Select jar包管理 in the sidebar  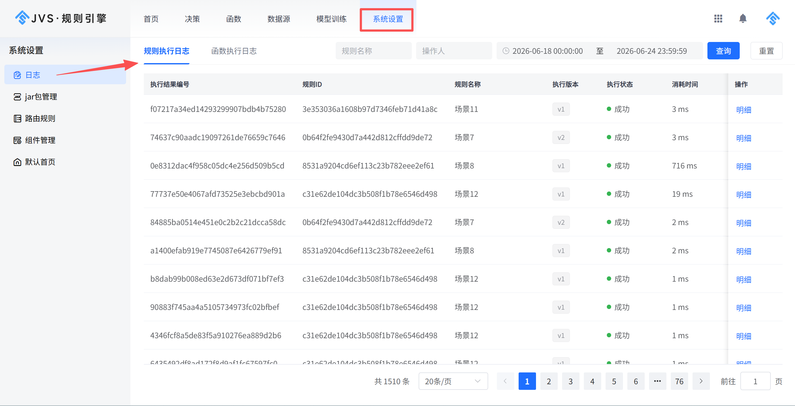tap(65, 97)
